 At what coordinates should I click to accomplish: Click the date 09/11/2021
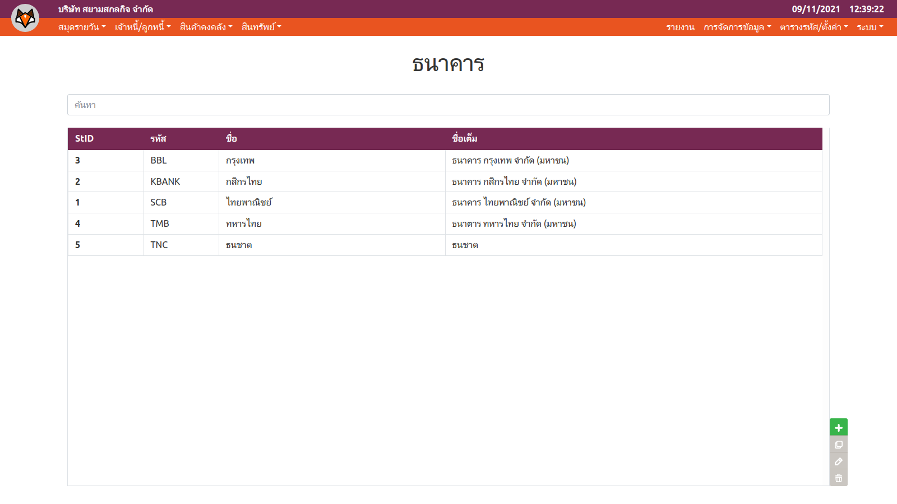tap(816, 9)
